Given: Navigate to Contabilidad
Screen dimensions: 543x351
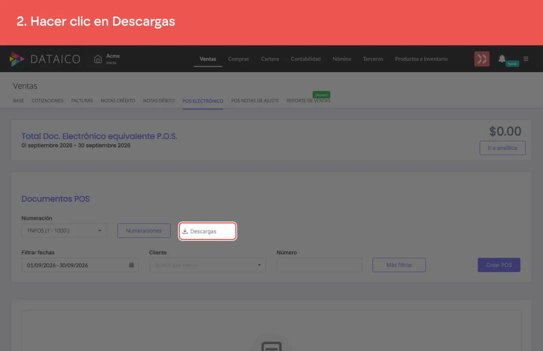Looking at the screenshot, I should click(x=306, y=59).
